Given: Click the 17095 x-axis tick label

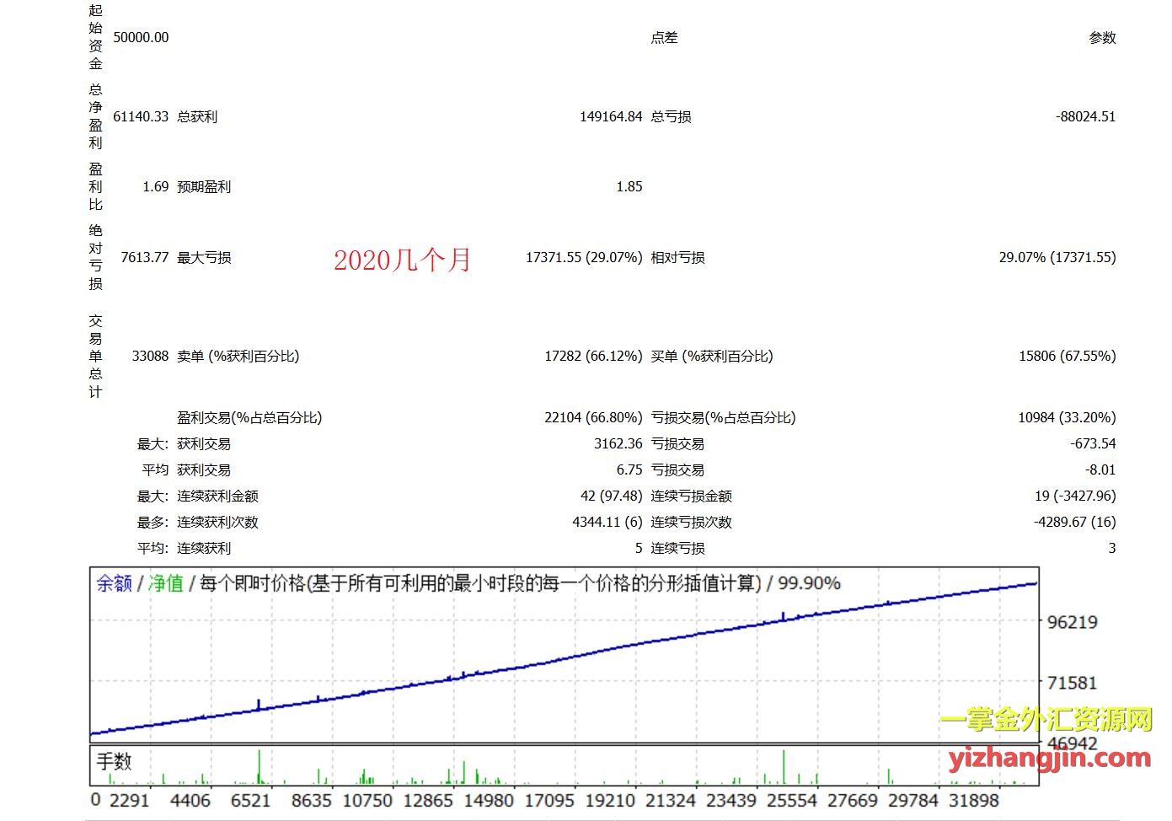Looking at the screenshot, I should click(549, 801).
